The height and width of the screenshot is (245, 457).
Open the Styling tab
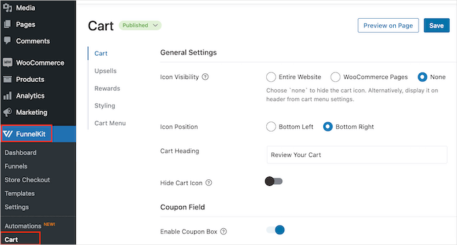105,106
